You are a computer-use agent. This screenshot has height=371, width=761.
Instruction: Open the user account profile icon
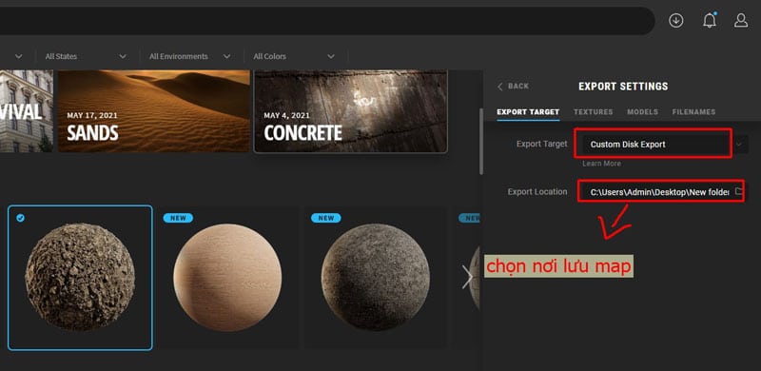click(x=741, y=20)
